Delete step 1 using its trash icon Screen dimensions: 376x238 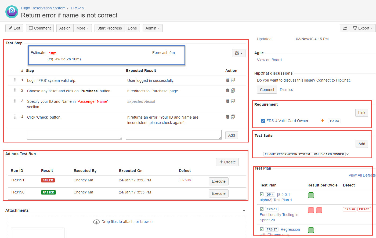228,80
